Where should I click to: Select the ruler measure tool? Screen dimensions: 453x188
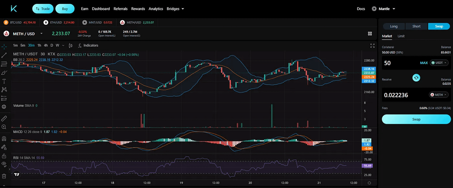coord(4,118)
